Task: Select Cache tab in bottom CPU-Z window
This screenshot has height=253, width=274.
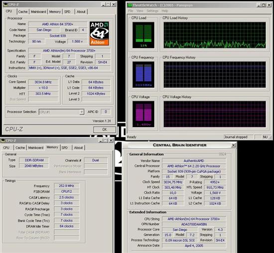Action: point(20,148)
